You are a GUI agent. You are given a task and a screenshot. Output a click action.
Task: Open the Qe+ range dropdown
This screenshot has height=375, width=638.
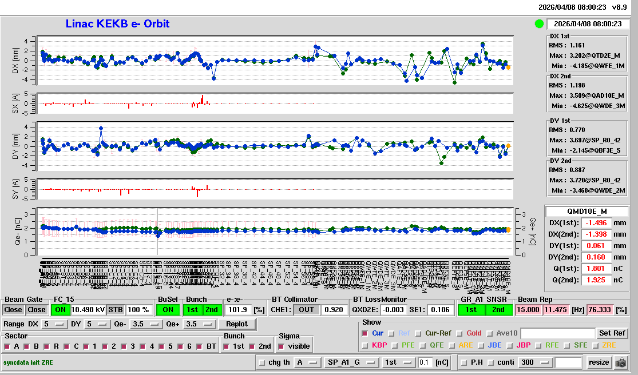coord(200,324)
